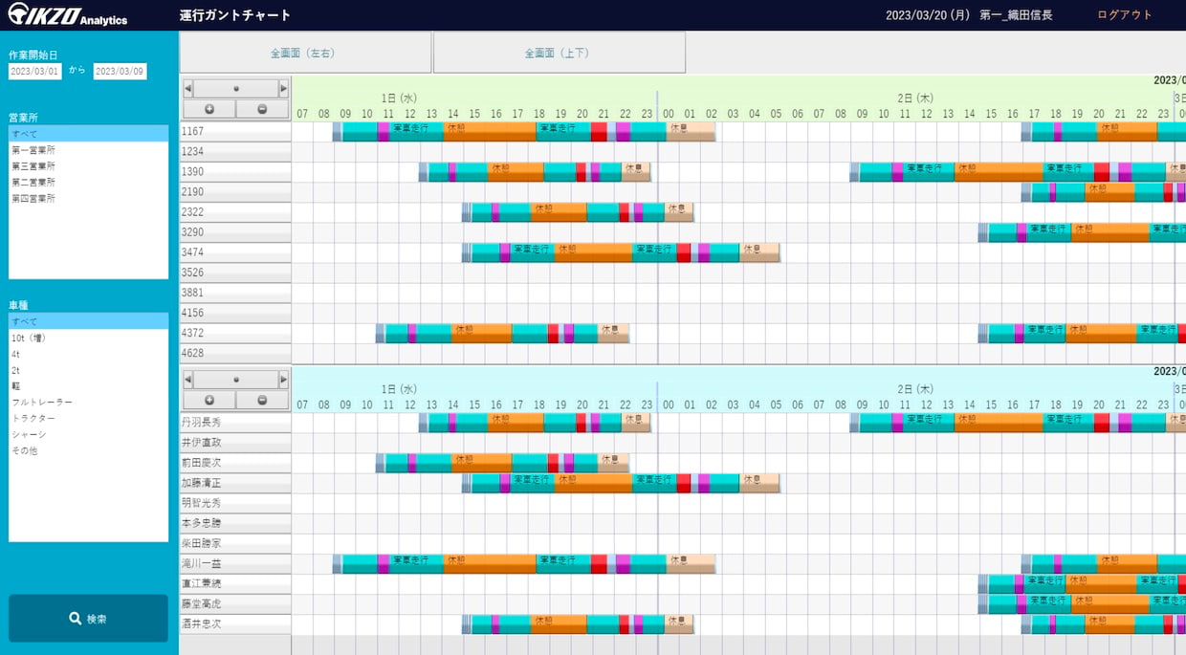This screenshot has height=655, width=1186.
Task: Choose トラクター in vehicle type list
Action: [x=33, y=419]
